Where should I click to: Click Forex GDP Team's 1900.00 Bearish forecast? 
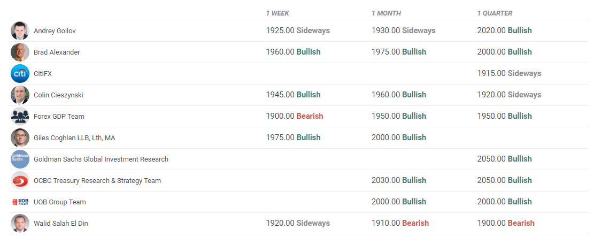[295, 117]
